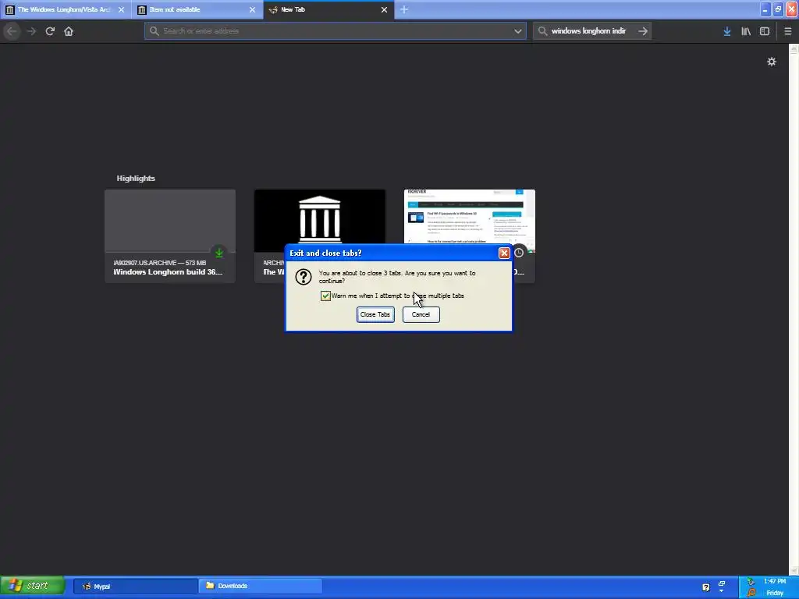The width and height of the screenshot is (799, 599).
Task: Uncheck Warn me when closing multiple tabs
Action: (x=325, y=296)
